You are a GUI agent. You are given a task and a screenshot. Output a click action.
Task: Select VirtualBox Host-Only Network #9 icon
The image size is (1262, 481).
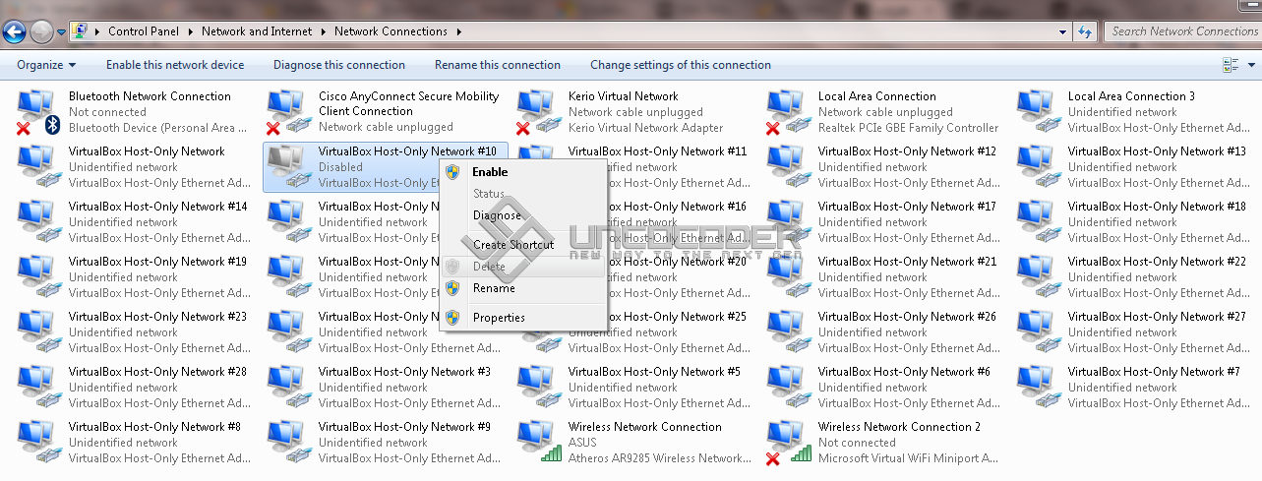pos(288,443)
